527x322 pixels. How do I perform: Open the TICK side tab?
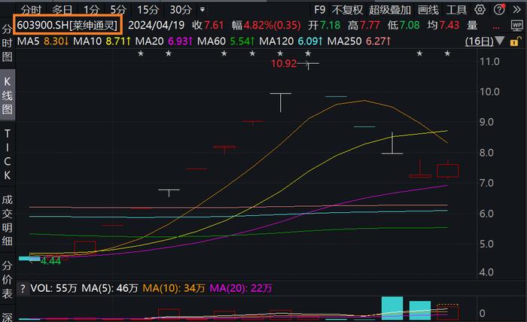(x=7, y=154)
